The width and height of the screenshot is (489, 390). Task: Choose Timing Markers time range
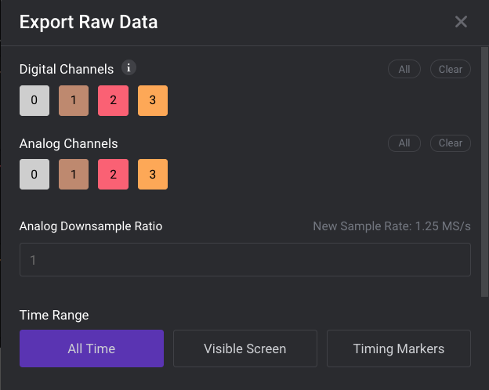point(399,348)
